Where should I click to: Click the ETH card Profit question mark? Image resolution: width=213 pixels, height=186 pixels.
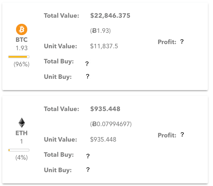click(182, 135)
